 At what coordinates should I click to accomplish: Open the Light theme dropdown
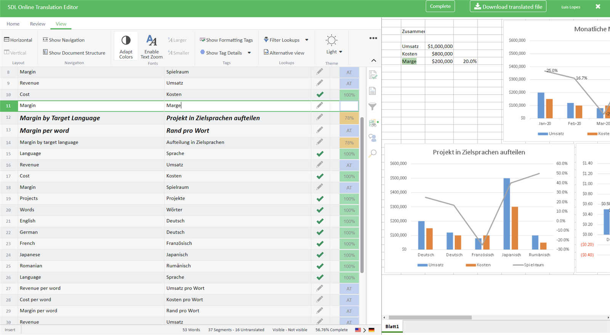(334, 52)
